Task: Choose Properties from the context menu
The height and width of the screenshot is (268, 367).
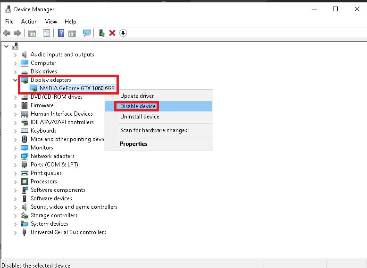Action: pos(158,144)
